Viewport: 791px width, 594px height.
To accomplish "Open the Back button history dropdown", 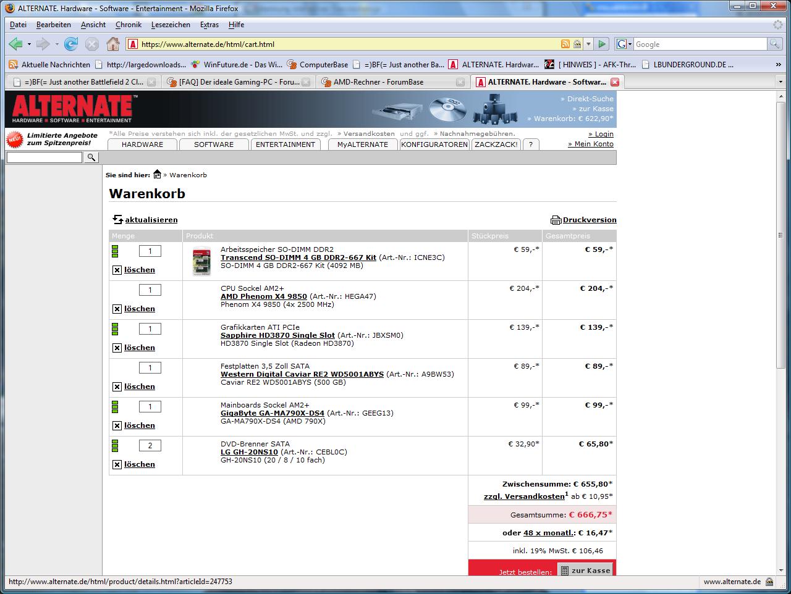I will 28,44.
